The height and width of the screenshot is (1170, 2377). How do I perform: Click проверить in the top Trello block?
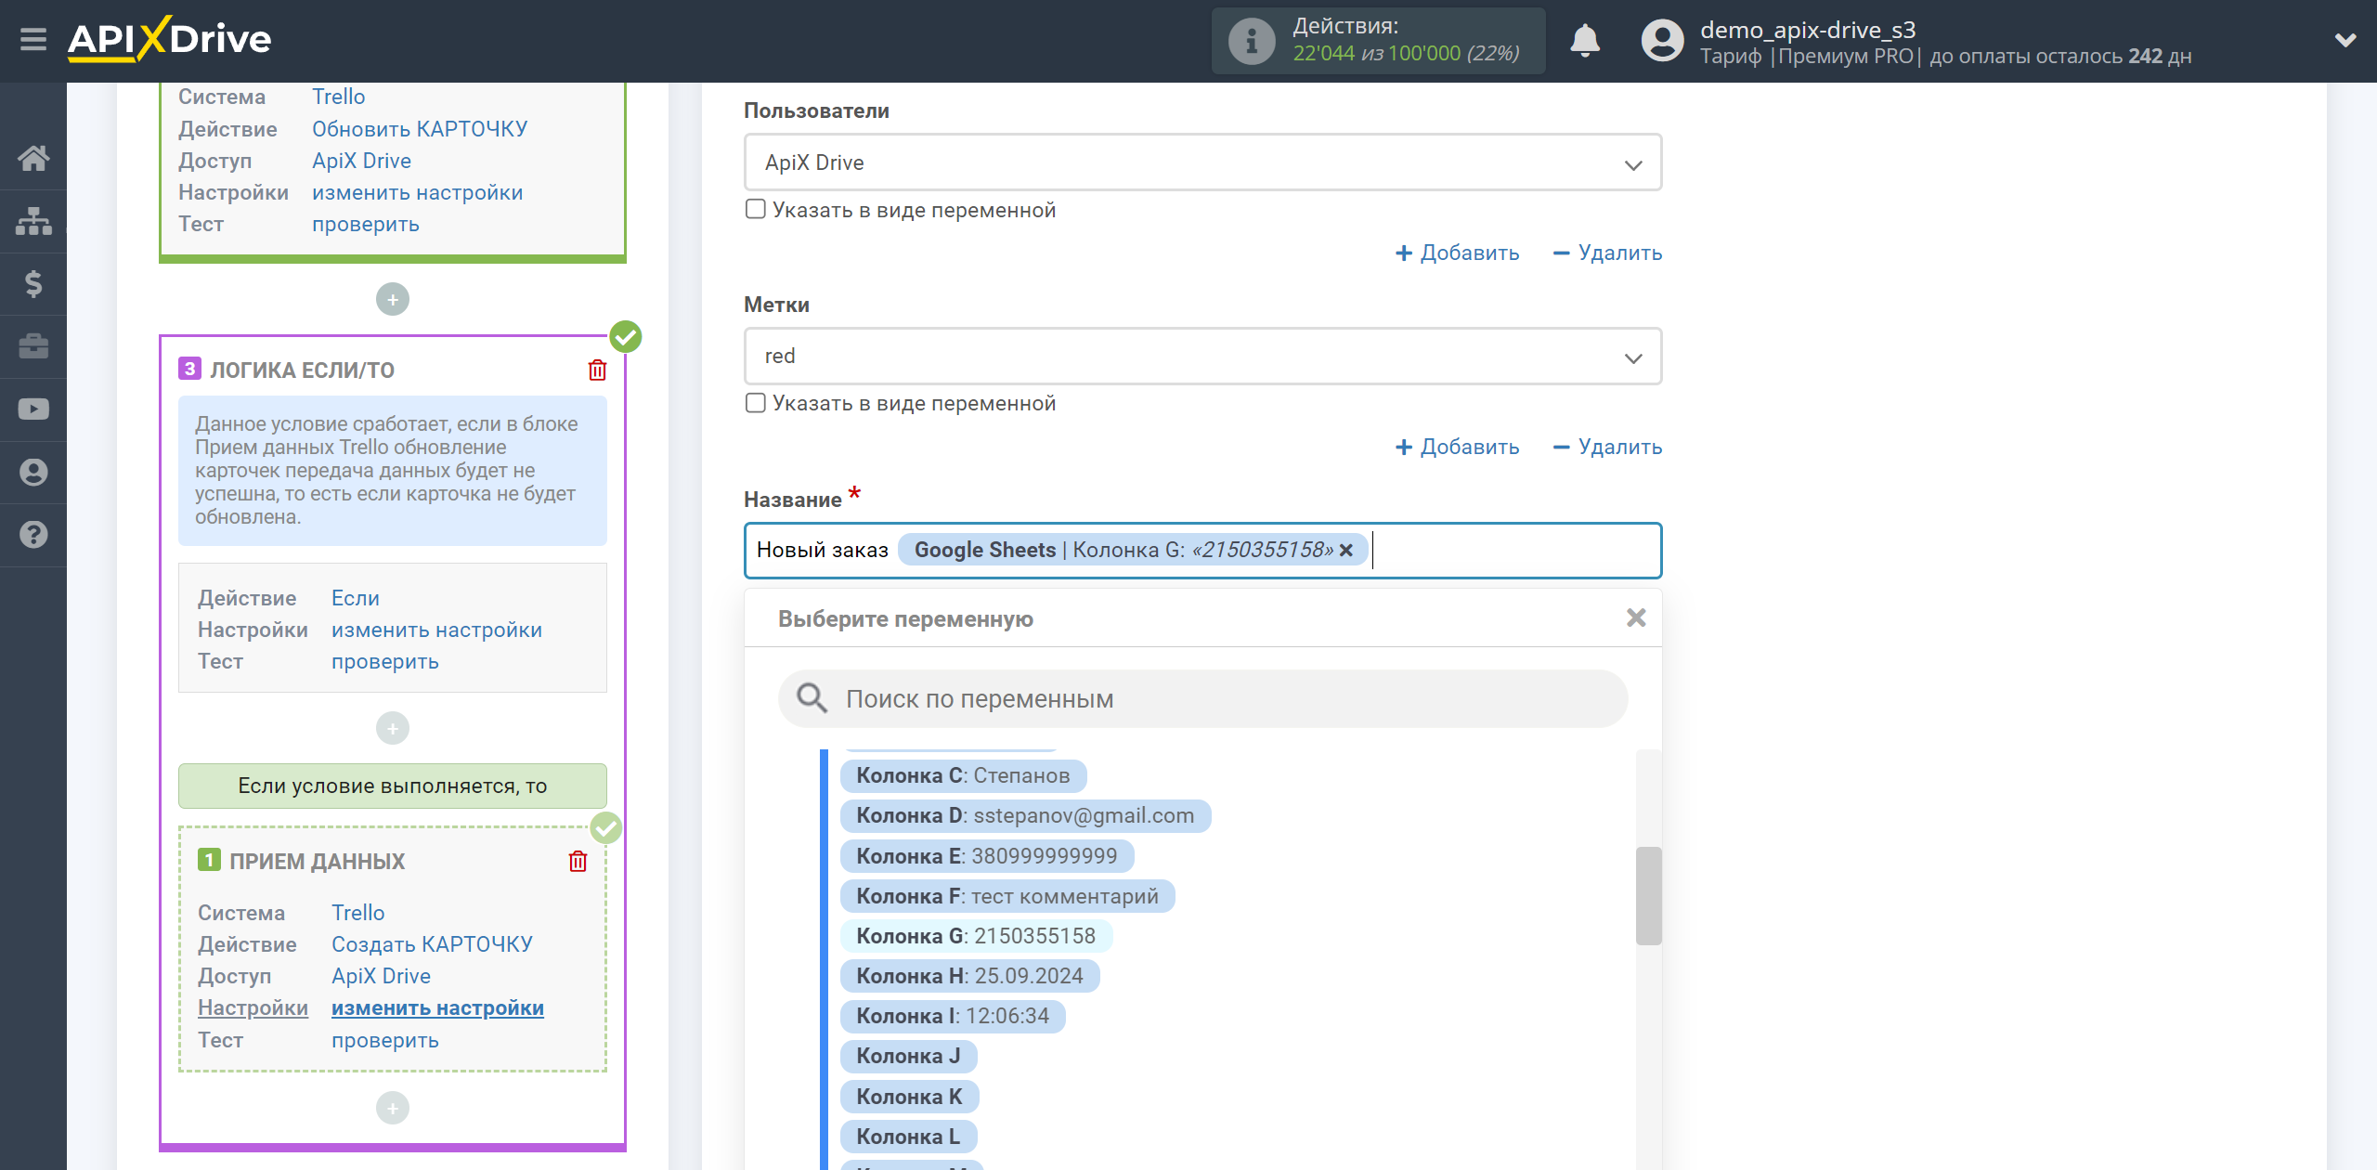click(366, 224)
